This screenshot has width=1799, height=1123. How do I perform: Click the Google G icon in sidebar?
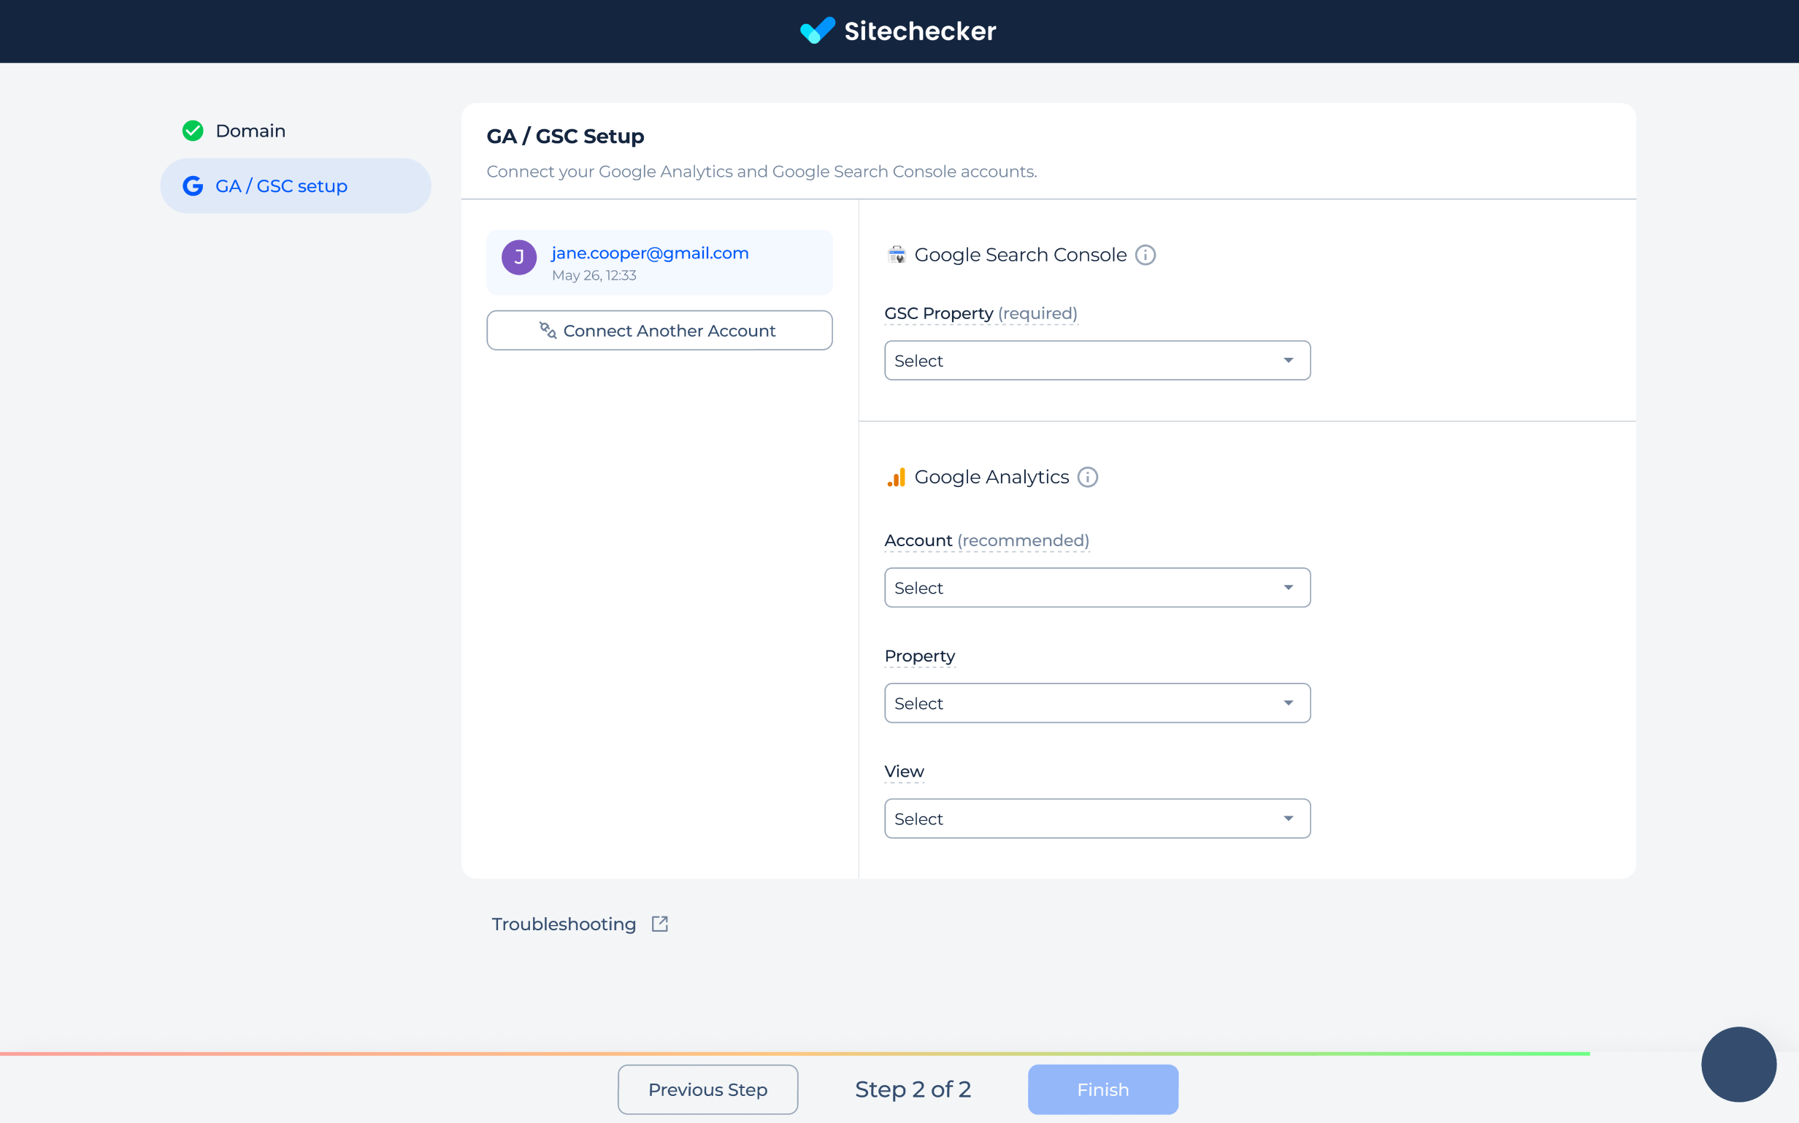click(193, 185)
